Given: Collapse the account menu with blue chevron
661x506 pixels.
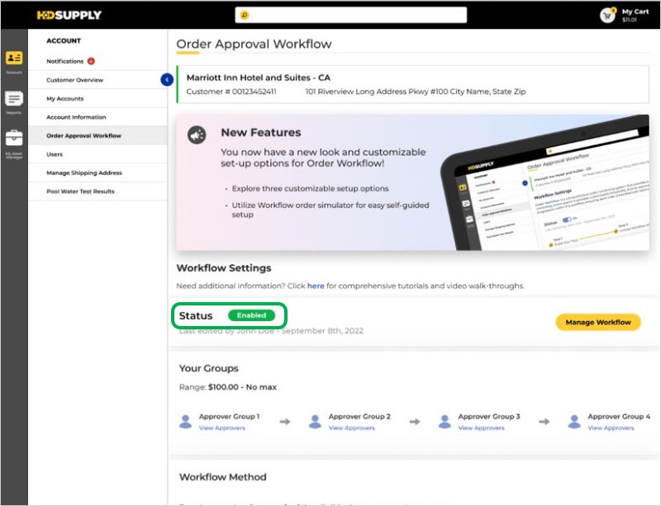Looking at the screenshot, I should tap(168, 79).
